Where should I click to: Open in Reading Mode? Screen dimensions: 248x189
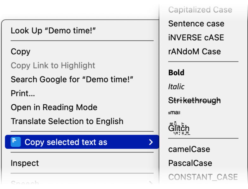coord(54,108)
